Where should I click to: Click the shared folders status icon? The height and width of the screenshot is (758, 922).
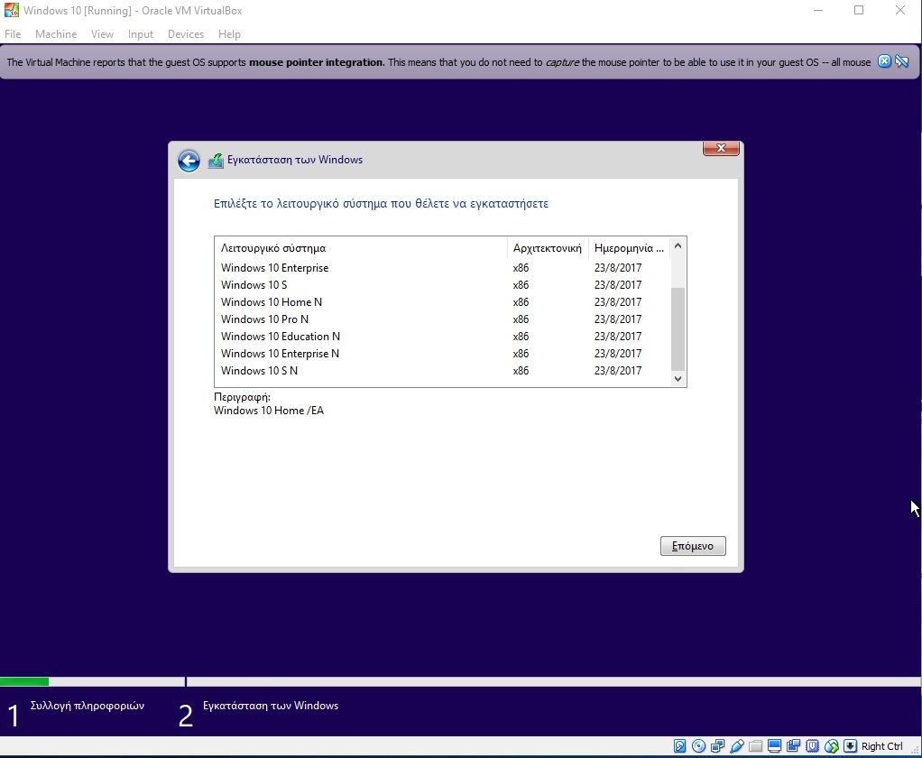[756, 746]
